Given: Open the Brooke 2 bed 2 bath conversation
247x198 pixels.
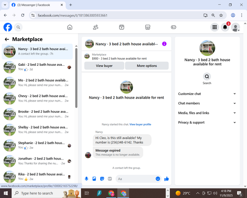Looking at the screenshot, I should click(37, 114).
